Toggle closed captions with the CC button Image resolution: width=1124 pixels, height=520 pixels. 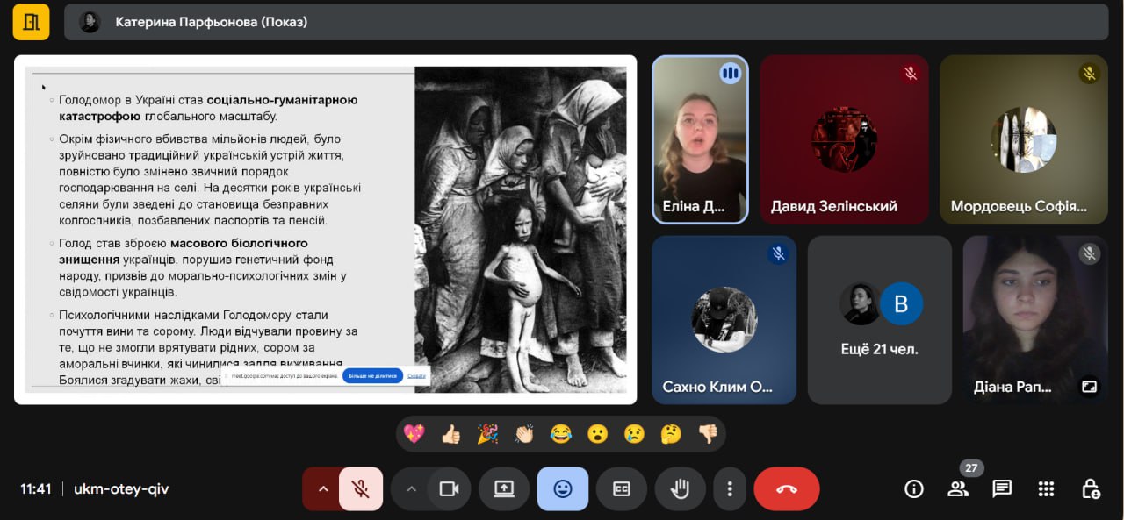pos(622,489)
